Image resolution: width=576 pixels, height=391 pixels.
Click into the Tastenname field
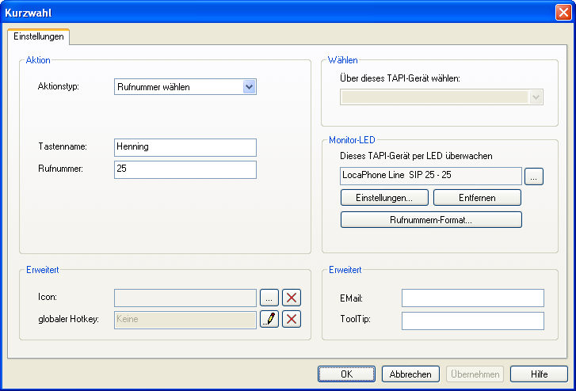[x=185, y=147]
